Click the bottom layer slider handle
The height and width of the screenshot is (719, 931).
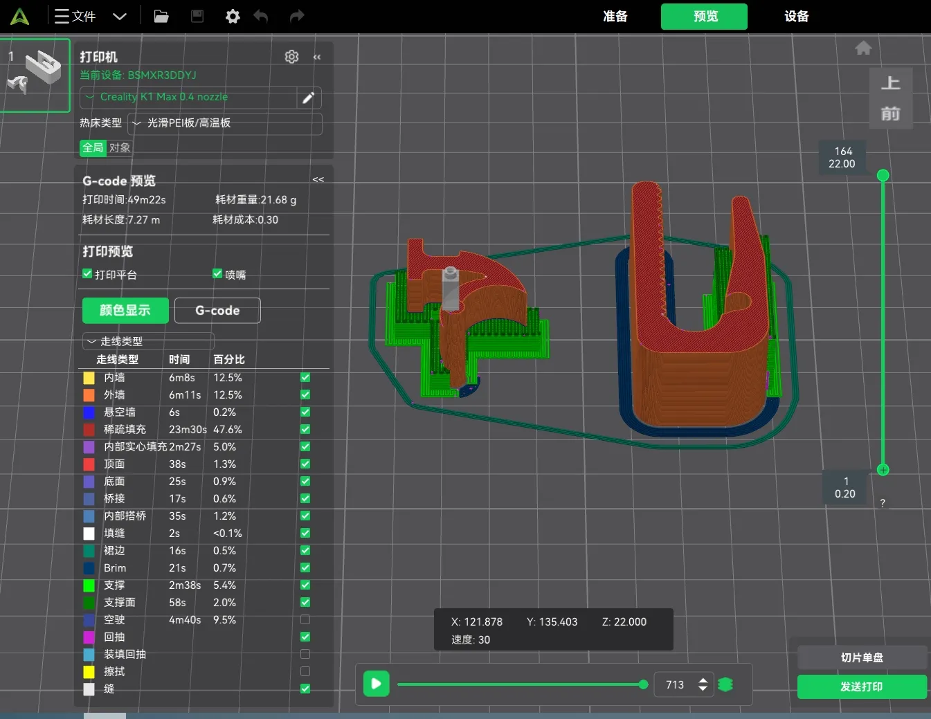[883, 470]
